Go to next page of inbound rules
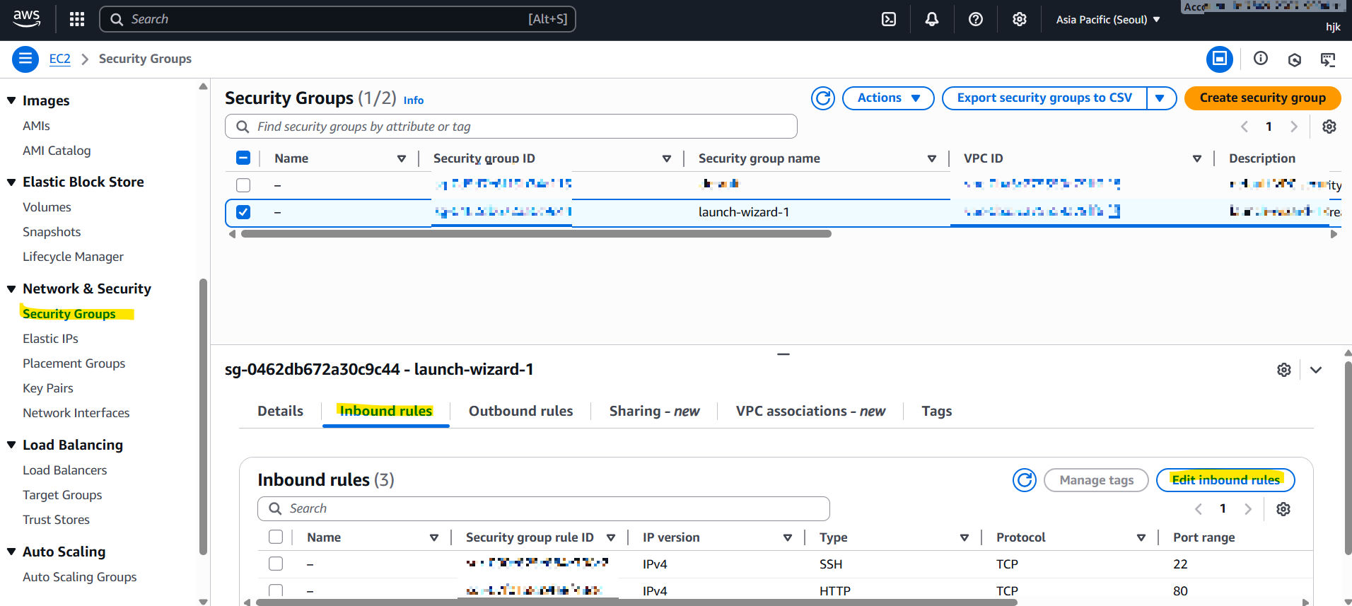The width and height of the screenshot is (1352, 606). (1248, 509)
